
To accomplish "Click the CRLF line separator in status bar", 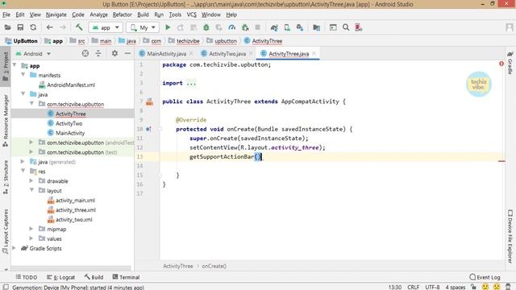I will [413, 287].
